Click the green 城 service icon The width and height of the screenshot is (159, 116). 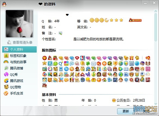45,69
